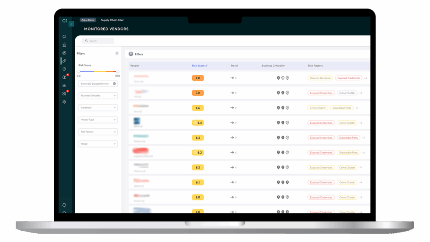
Task: Click the info icon in Externally Exposed Service
Action: tap(114, 84)
